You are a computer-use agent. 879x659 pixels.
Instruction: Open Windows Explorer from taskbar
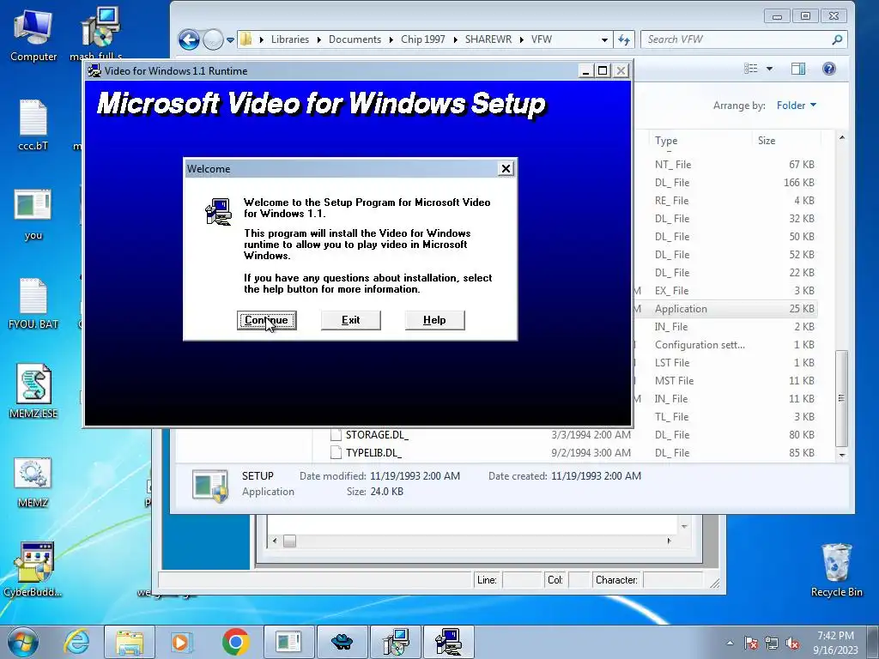(130, 642)
